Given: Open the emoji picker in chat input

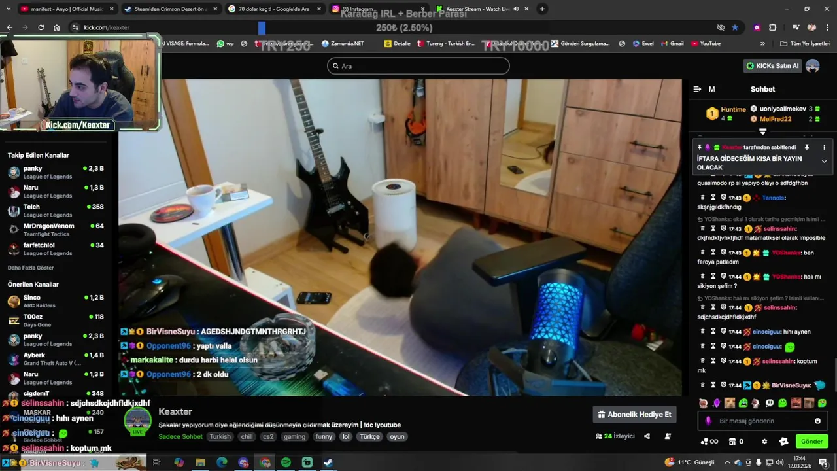Looking at the screenshot, I should [817, 421].
